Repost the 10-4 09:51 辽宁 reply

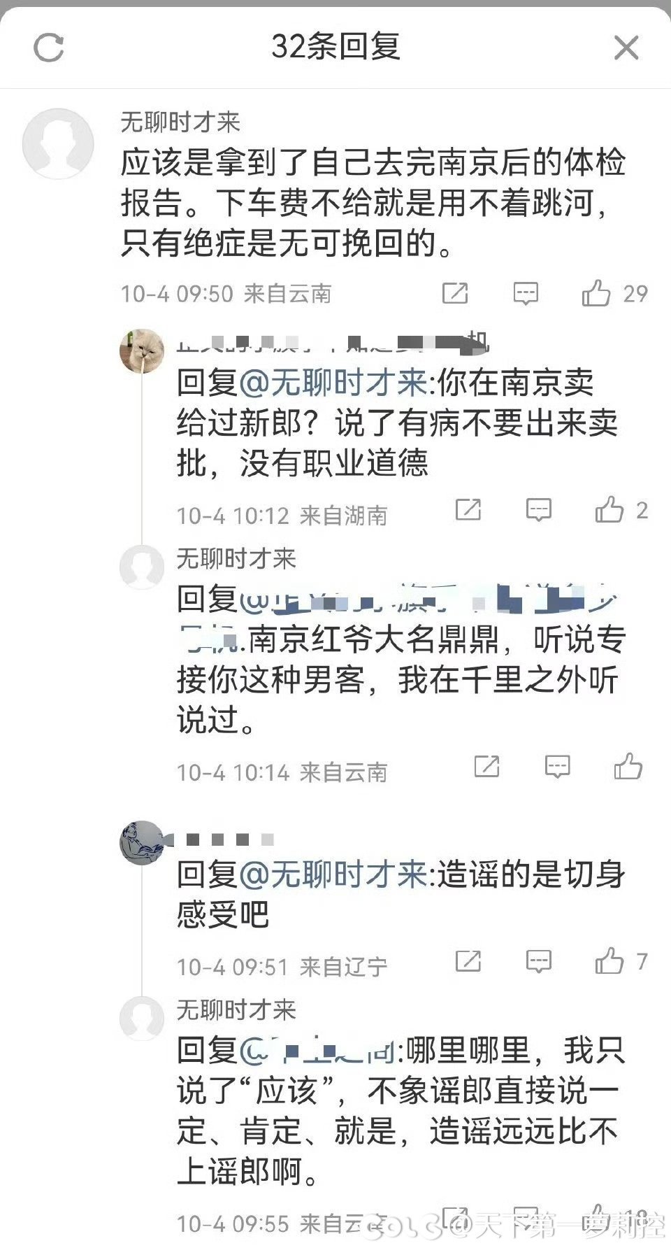(x=468, y=960)
